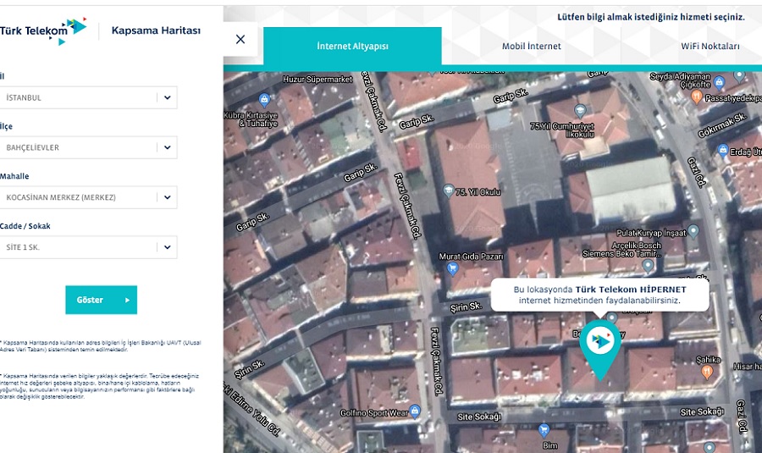
Task: Expand the Mahalle dropdown KOCASİNAN MERKEZ
Action: pos(168,197)
